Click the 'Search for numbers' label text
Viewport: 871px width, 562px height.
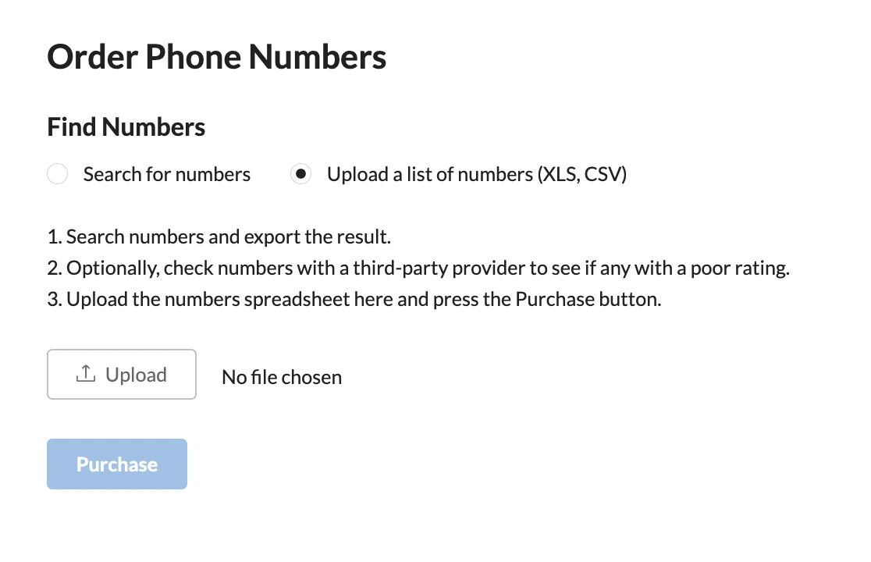tap(167, 174)
